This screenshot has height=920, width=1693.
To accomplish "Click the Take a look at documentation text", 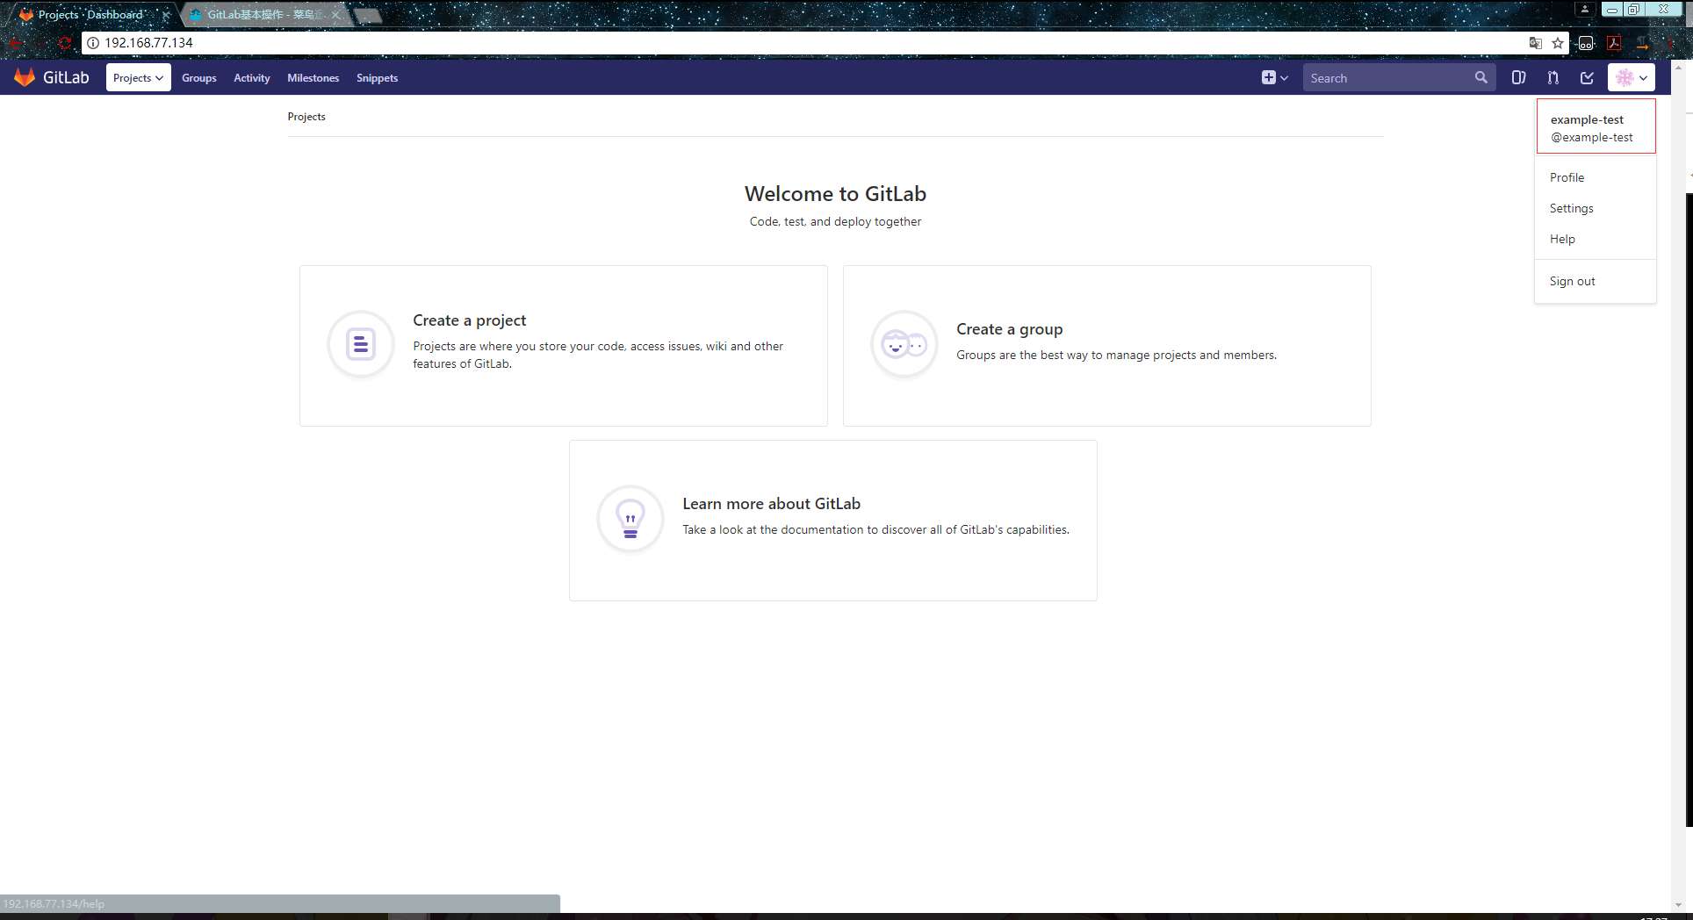I will 875,529.
